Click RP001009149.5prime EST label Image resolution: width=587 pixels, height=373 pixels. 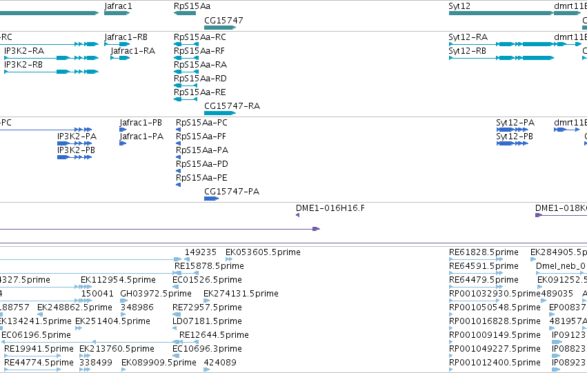[495, 335]
